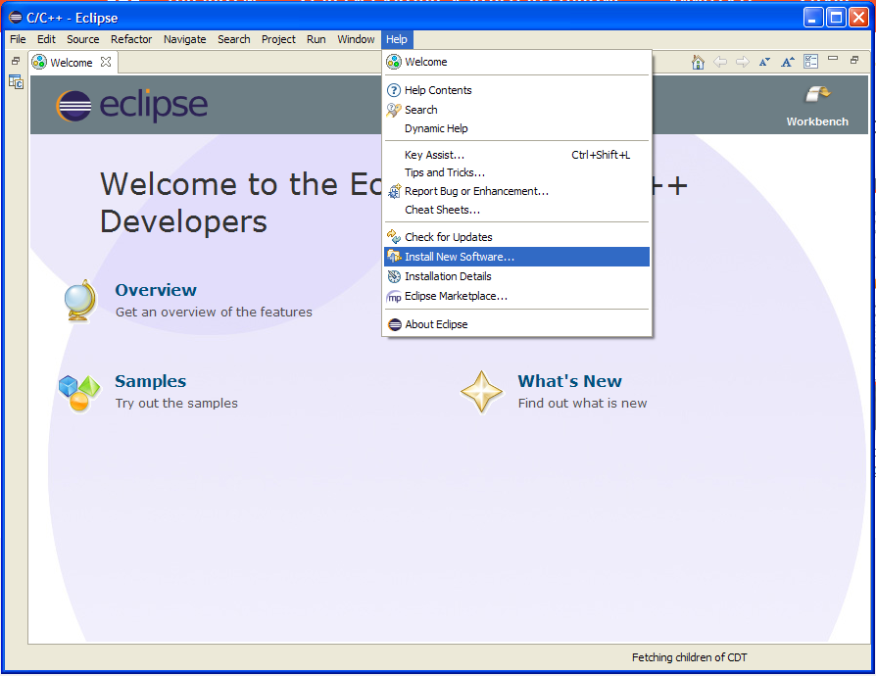
Task: Click the Overview globe icon
Action: pyautogui.click(x=80, y=301)
